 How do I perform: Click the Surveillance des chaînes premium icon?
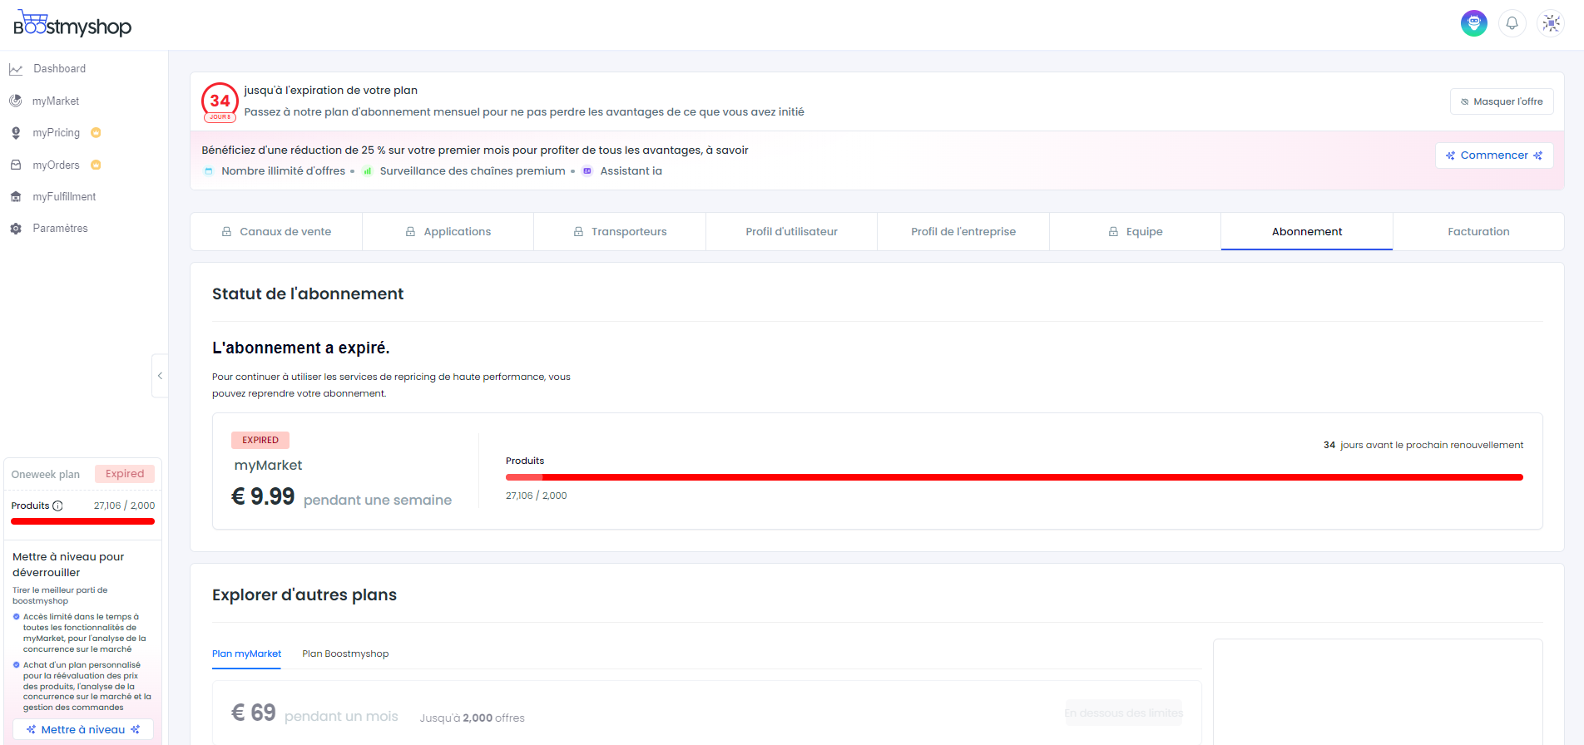367,171
